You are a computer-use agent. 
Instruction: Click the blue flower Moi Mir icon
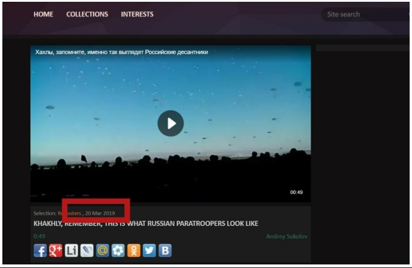(x=119, y=250)
